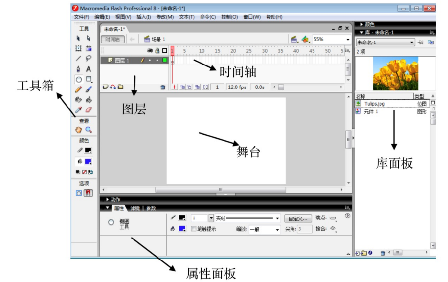Toggle the 笔触提示 checkbox

(x=194, y=229)
